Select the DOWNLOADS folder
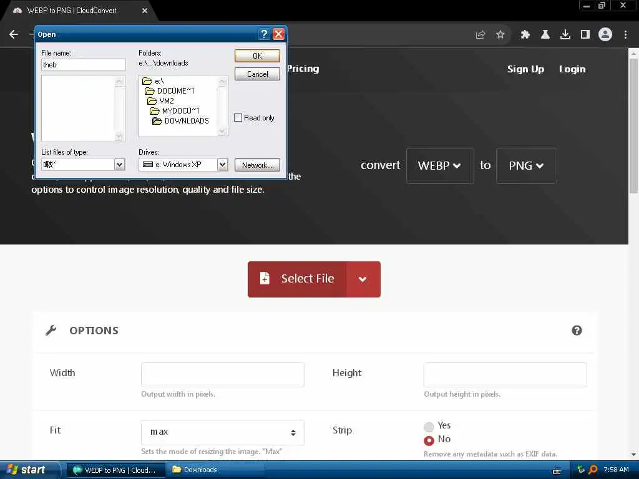This screenshot has width=639, height=479. (x=180, y=120)
